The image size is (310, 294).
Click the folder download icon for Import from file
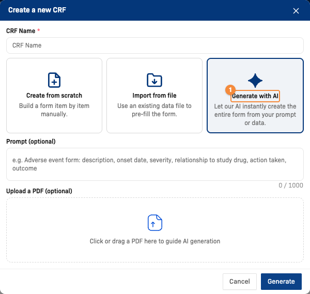[x=154, y=80]
